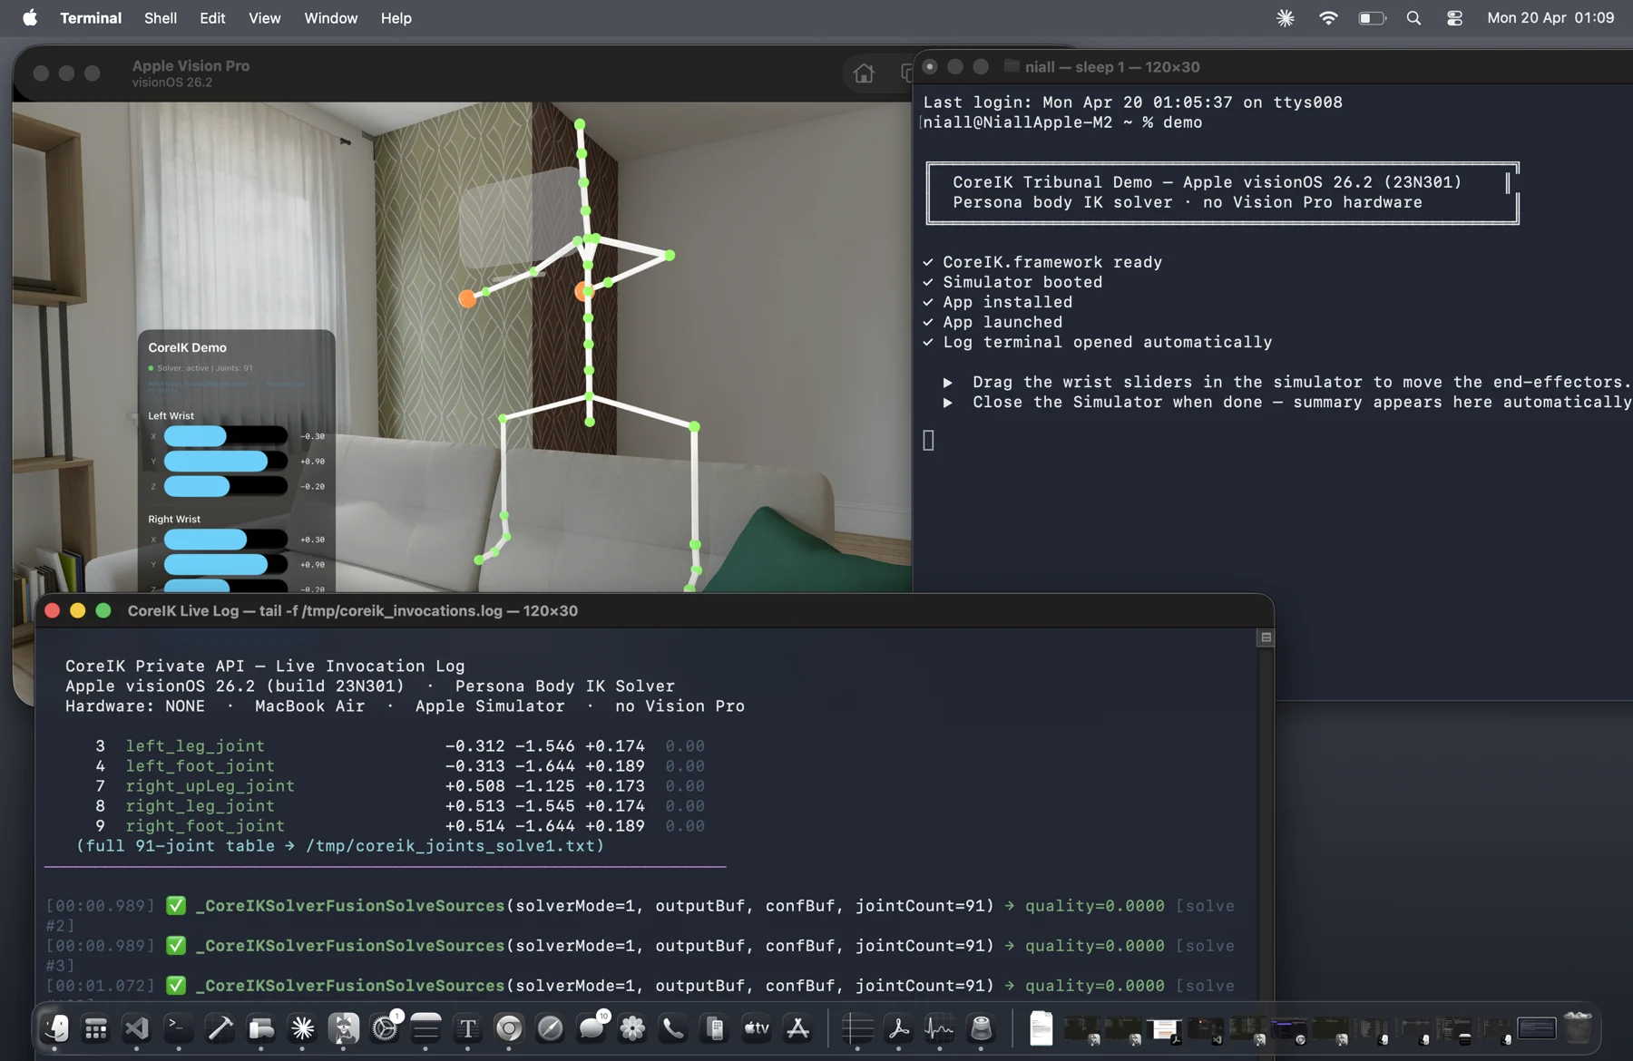Open the Trash in the Dock
The height and width of the screenshot is (1061, 1633).
point(1578,1028)
